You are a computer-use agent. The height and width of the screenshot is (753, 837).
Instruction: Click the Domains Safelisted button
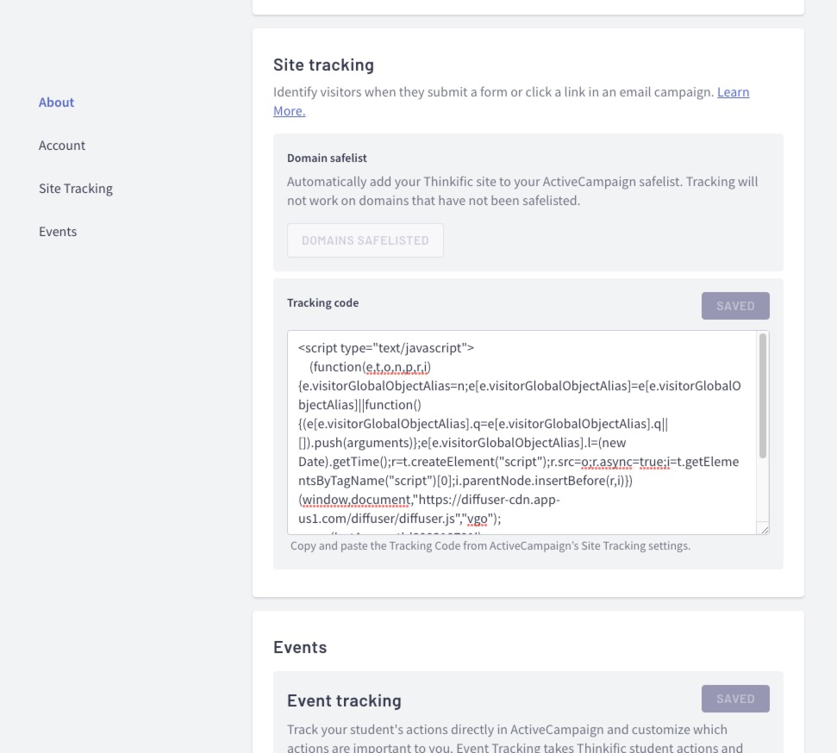click(x=365, y=240)
